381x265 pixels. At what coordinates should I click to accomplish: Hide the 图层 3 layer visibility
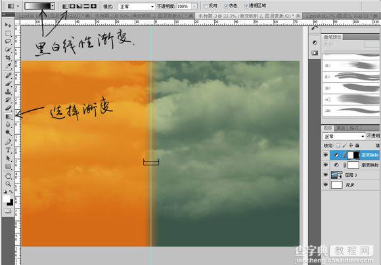[326, 175]
